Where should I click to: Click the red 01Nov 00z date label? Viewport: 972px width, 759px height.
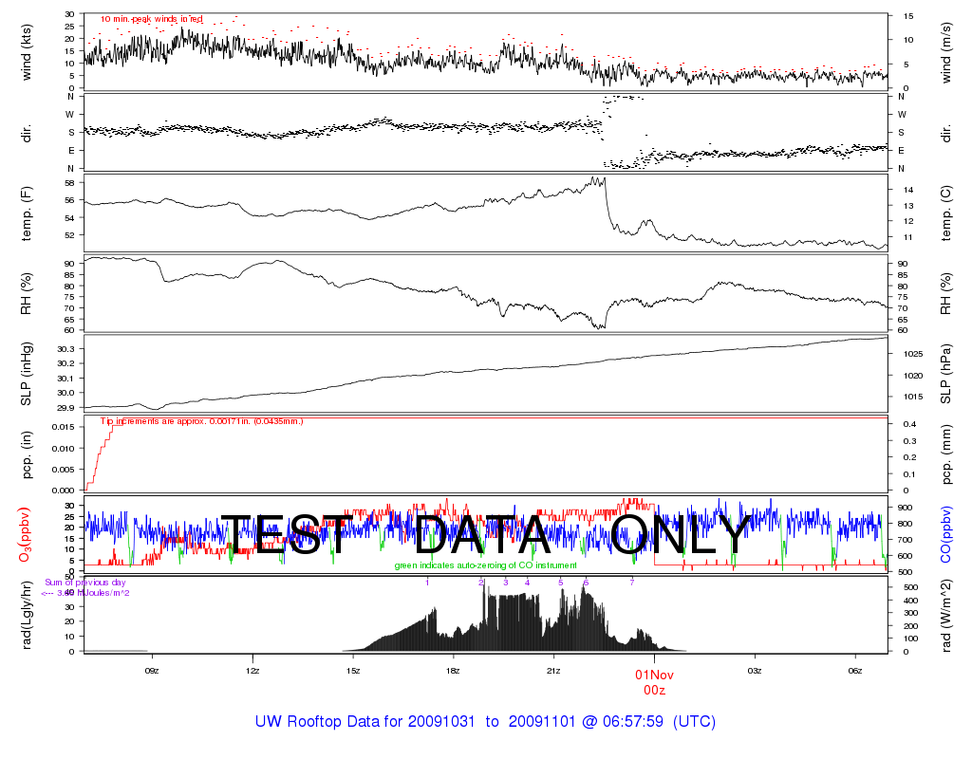click(654, 682)
